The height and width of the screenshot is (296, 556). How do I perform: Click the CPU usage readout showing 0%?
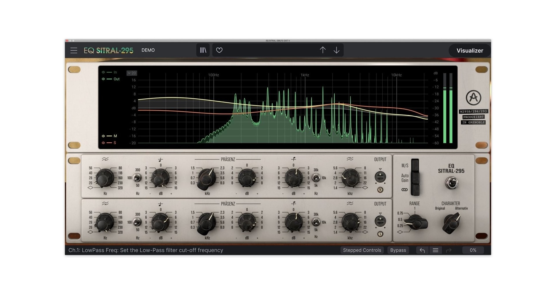pyautogui.click(x=473, y=250)
